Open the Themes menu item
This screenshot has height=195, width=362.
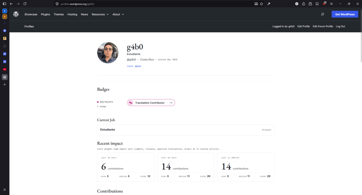(x=59, y=14)
